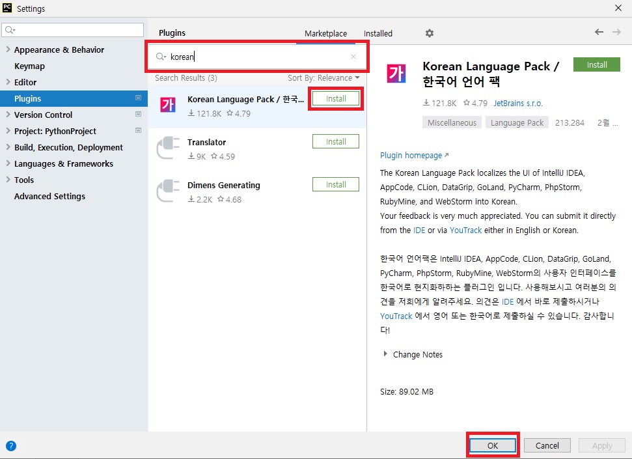The height and width of the screenshot is (459, 632).
Task: Select Korean Language Pack row title
Action: point(245,99)
